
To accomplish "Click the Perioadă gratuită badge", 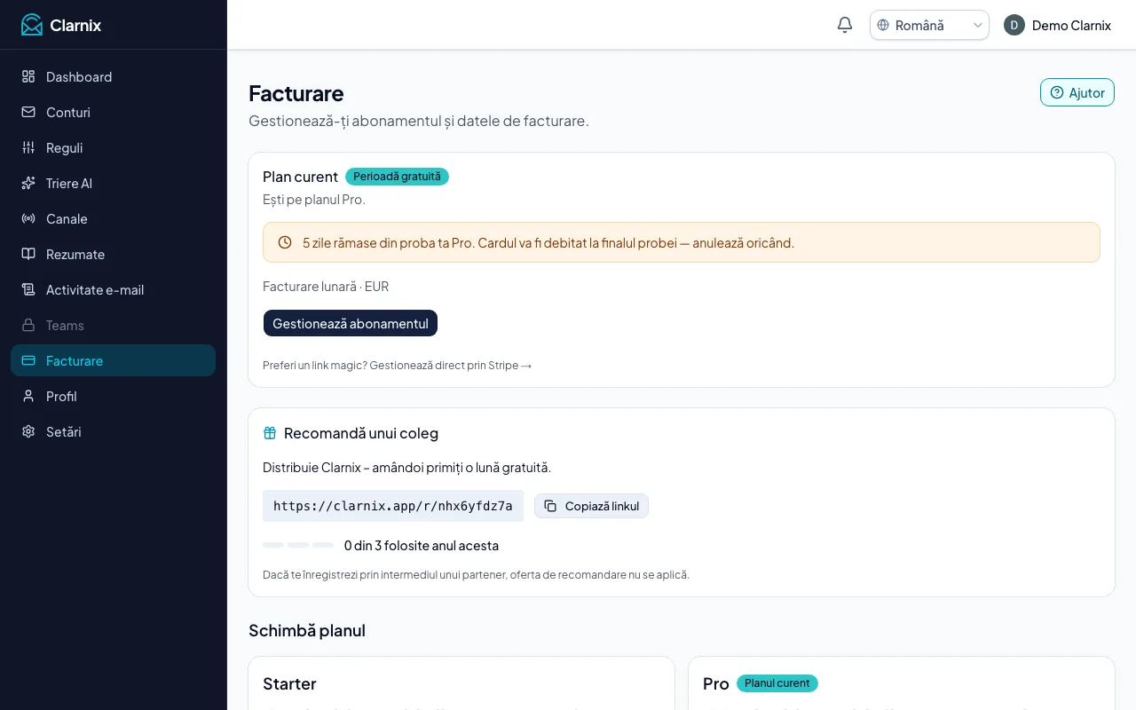I will click(397, 177).
